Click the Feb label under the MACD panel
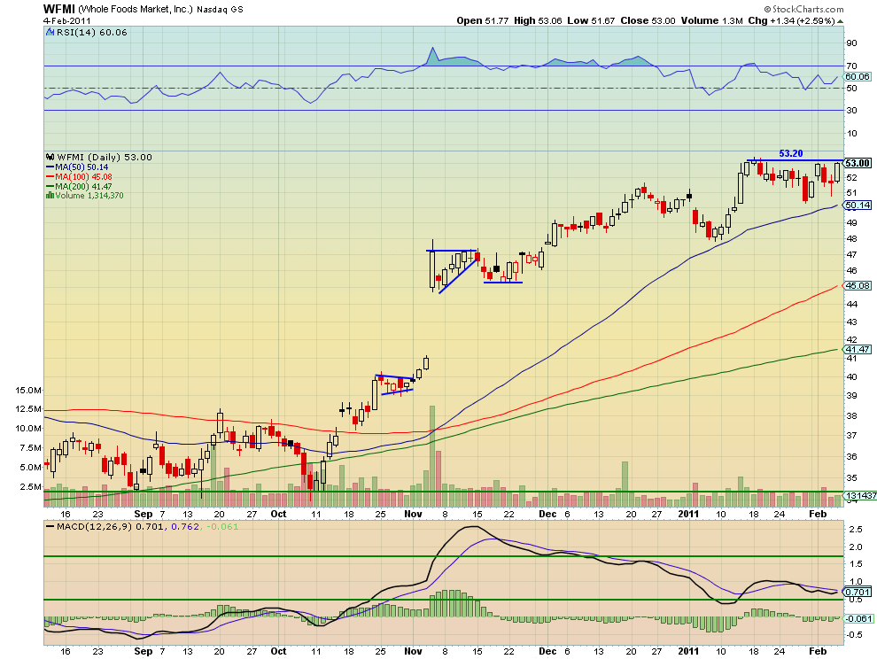The height and width of the screenshot is (659, 877). tap(818, 651)
